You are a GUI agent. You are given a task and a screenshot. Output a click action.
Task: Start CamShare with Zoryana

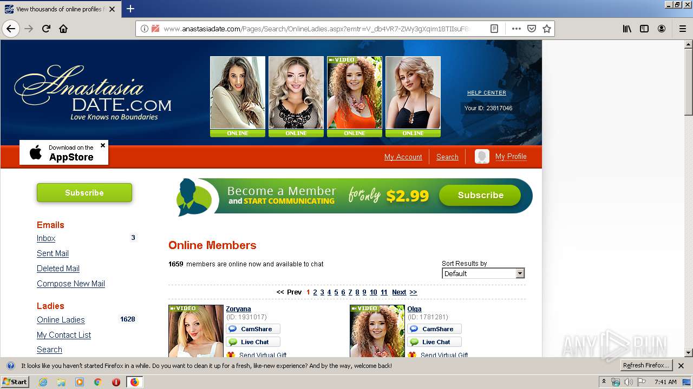pyautogui.click(x=253, y=329)
